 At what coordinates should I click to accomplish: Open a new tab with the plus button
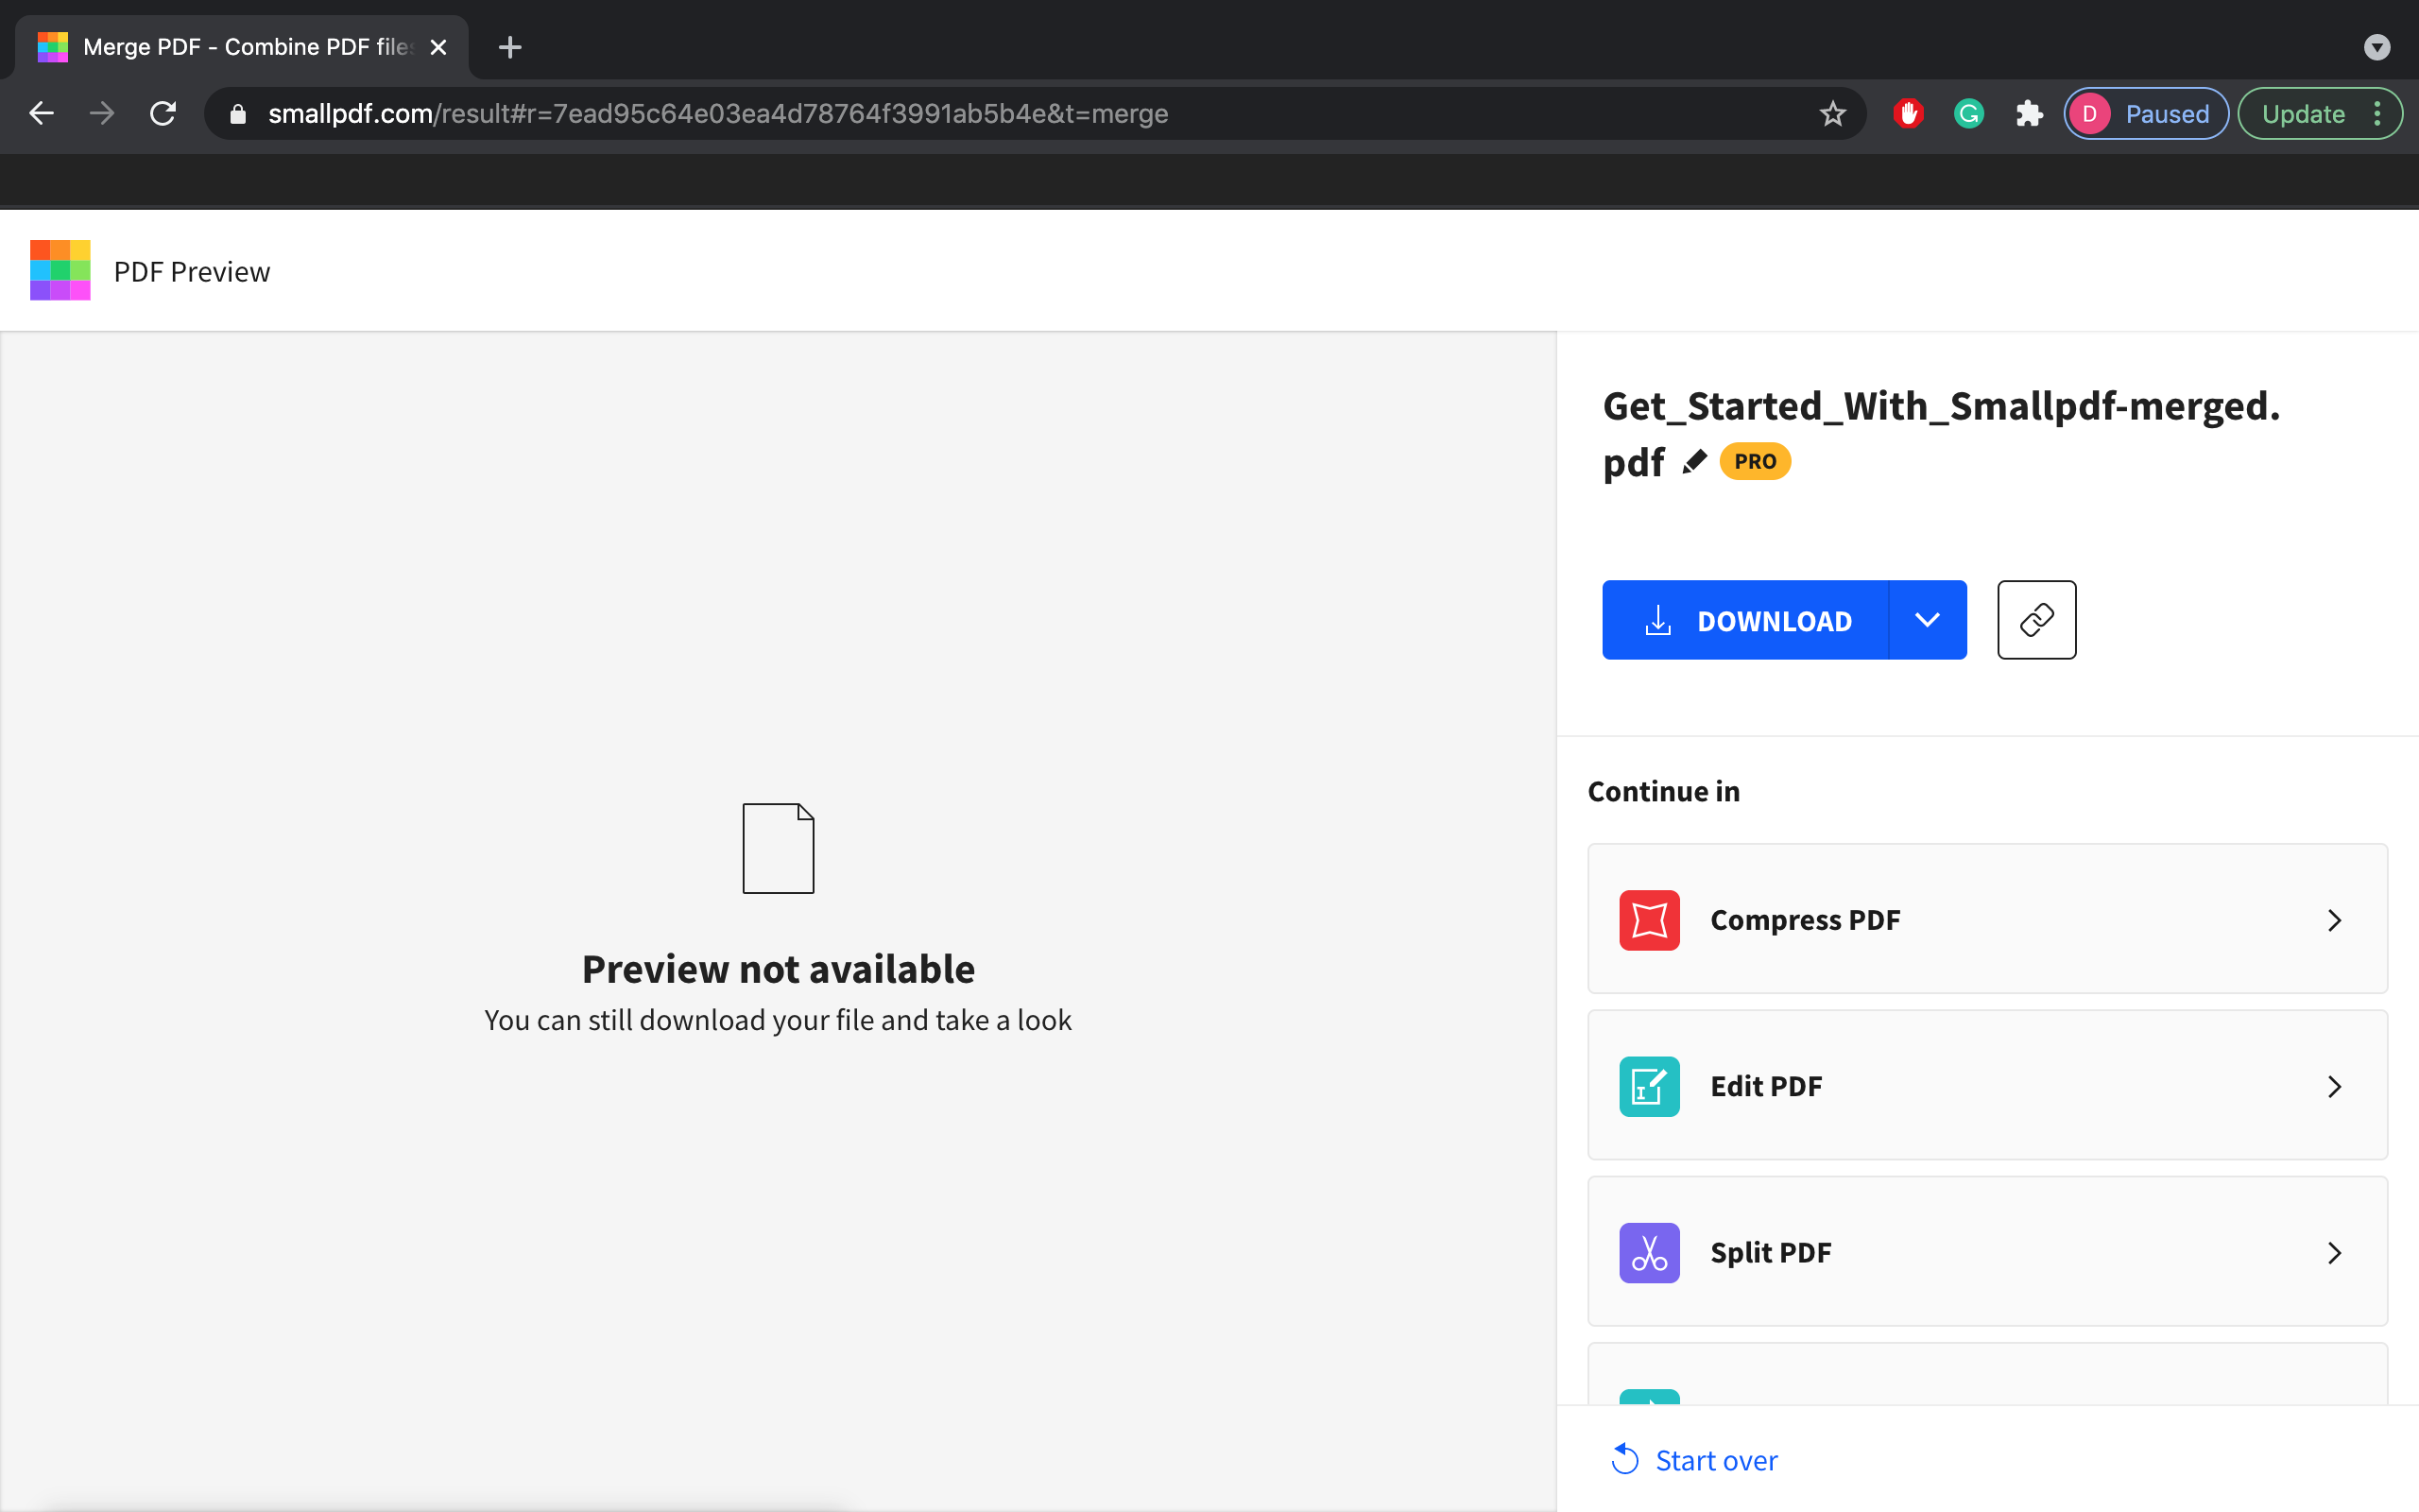tap(510, 47)
